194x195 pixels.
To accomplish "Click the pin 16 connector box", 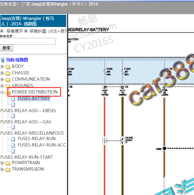I will pyautogui.click(x=105, y=87).
